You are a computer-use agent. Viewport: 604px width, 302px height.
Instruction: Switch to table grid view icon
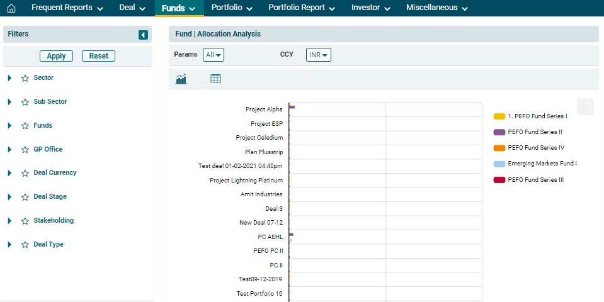point(215,79)
